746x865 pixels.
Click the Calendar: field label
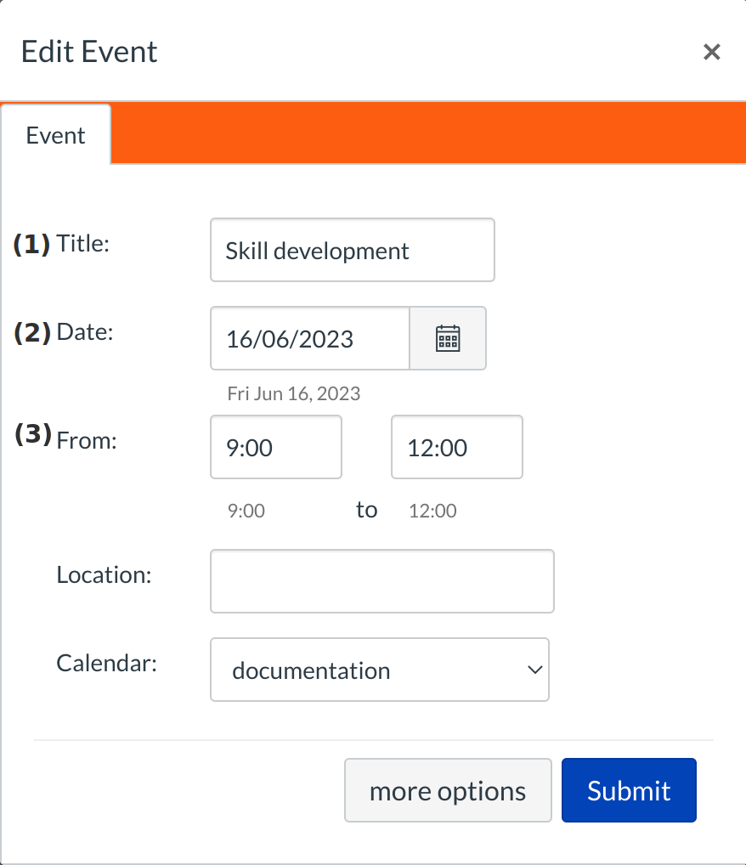[107, 663]
